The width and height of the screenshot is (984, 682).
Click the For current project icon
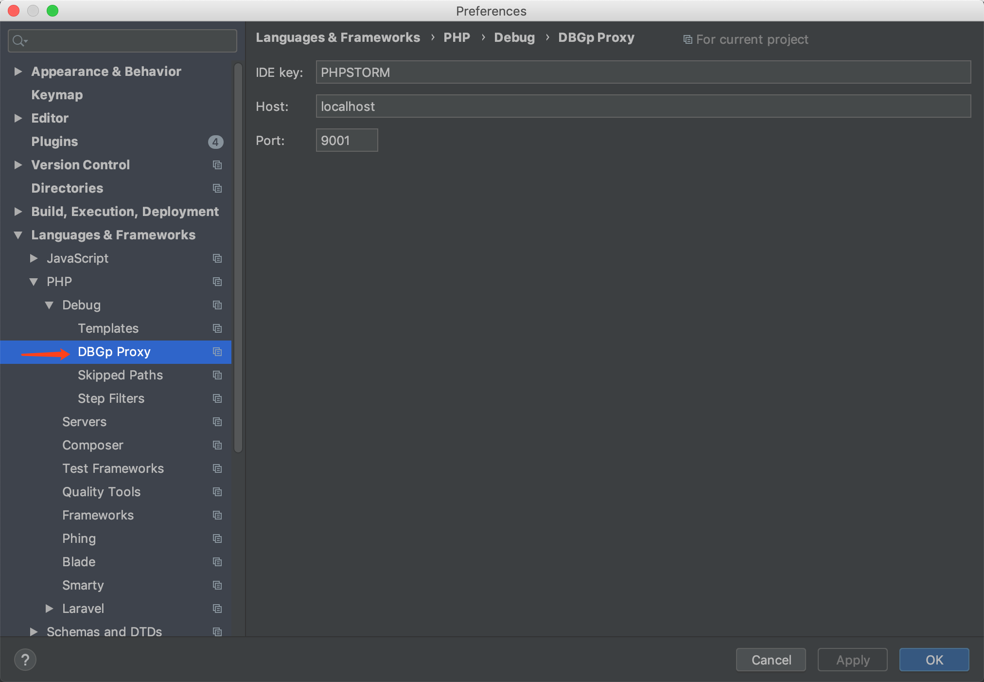point(687,39)
